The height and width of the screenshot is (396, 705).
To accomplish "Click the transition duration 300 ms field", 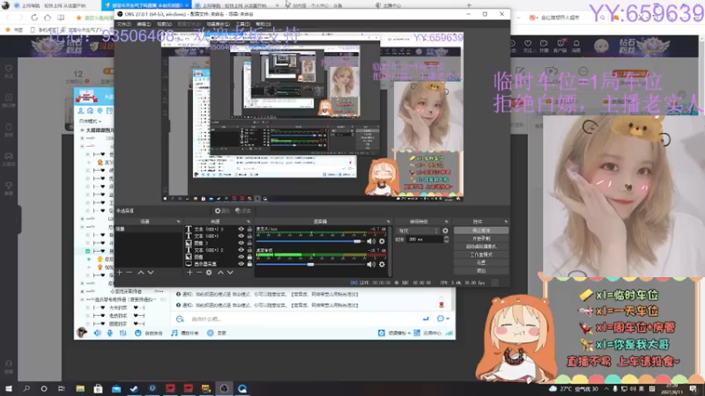I will [425, 239].
